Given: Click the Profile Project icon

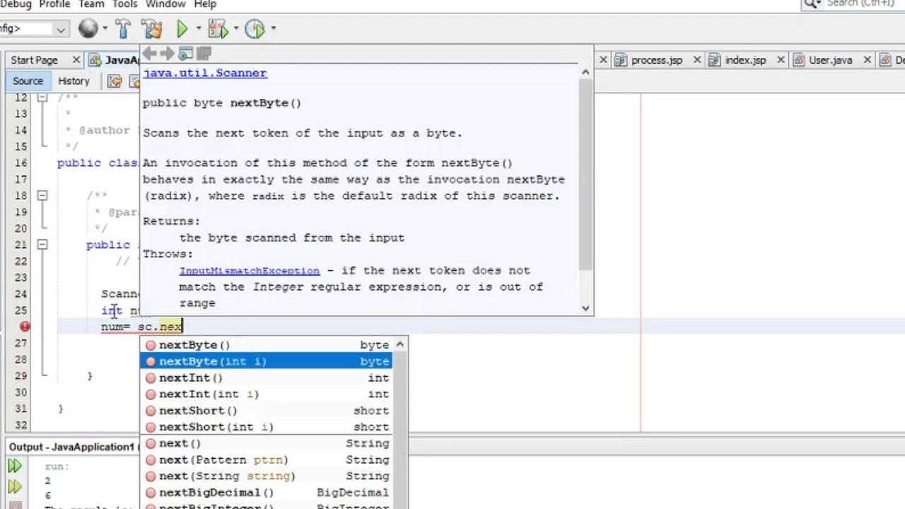Looking at the screenshot, I should pyautogui.click(x=255, y=29).
